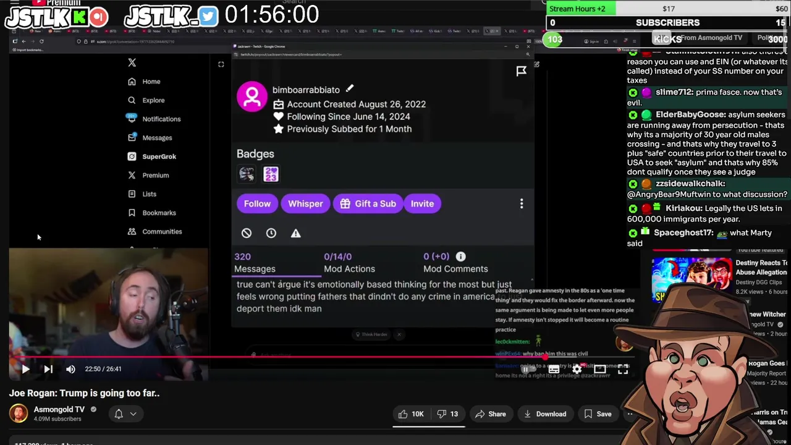The width and height of the screenshot is (791, 445).
Task: Like the video with 10K likes
Action: pos(410,414)
